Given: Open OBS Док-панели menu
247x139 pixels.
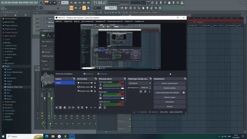Looking at the screenshot, I should [88, 21].
